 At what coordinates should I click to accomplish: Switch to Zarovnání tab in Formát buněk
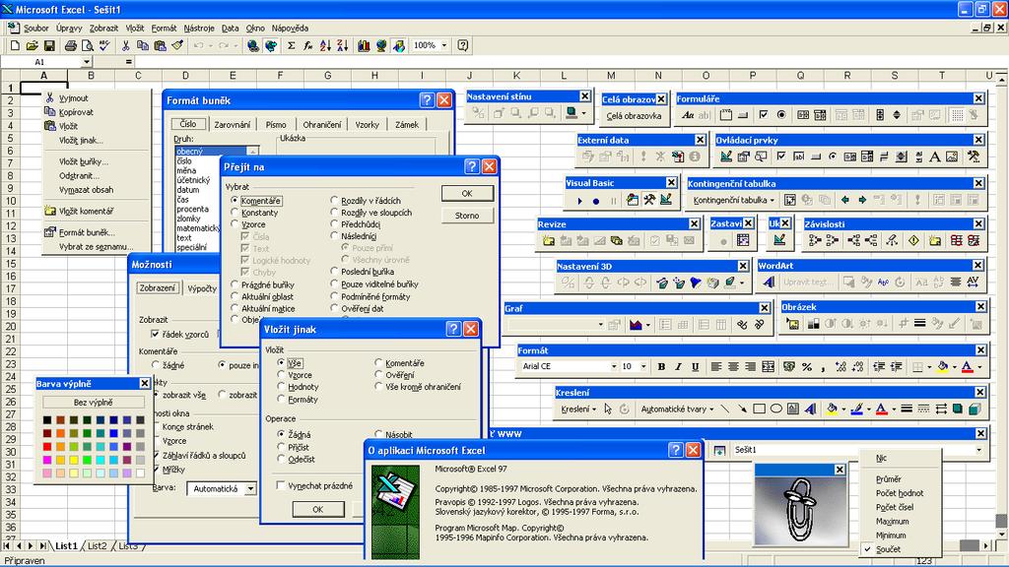click(232, 125)
